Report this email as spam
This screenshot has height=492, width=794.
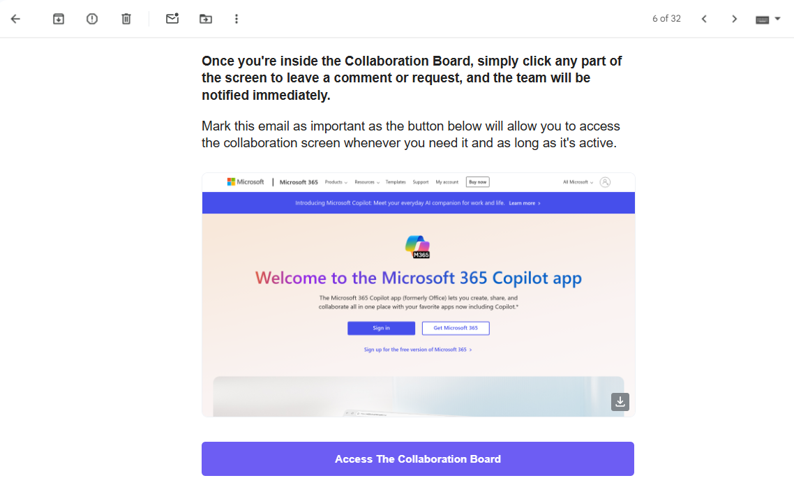coord(92,19)
